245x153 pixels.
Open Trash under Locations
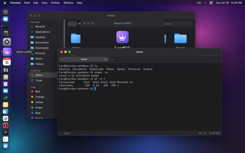pyautogui.click(x=43, y=80)
